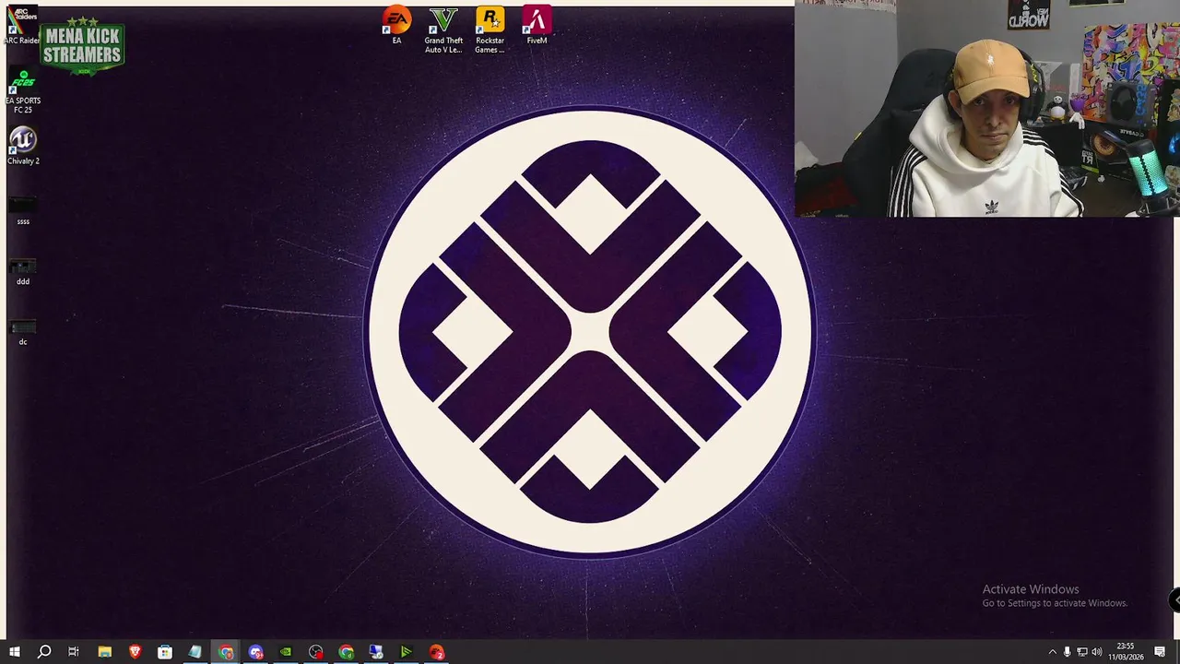1180x664 pixels.
Task: Open the NVIDIA app from the taskbar
Action: click(286, 652)
